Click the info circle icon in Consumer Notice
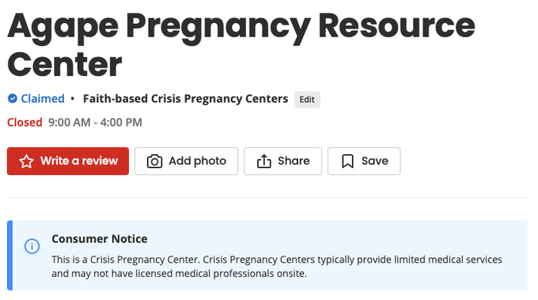The height and width of the screenshot is (300, 538). 32,246
